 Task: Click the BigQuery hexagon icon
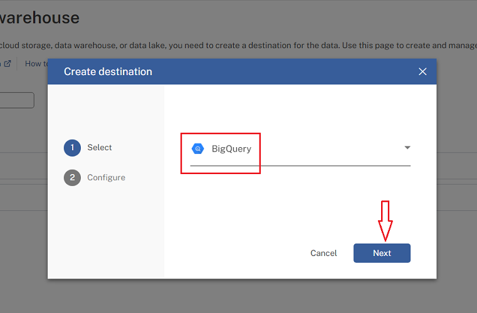coord(197,148)
